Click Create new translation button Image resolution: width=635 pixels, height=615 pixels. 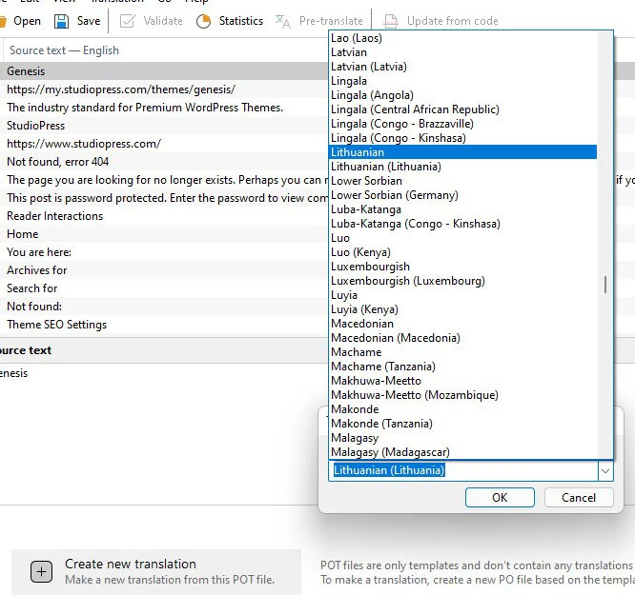click(x=156, y=571)
